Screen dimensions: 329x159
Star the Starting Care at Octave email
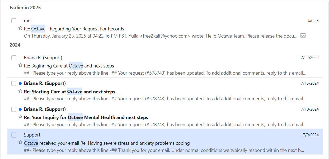[20, 91]
